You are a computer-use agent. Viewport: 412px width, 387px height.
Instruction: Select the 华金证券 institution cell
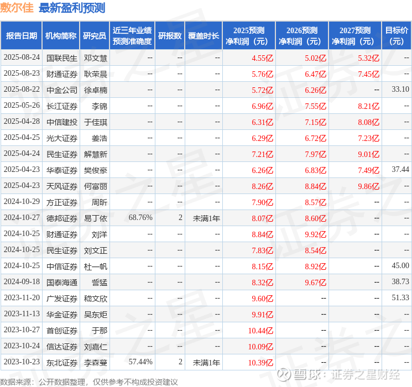tap(62, 315)
